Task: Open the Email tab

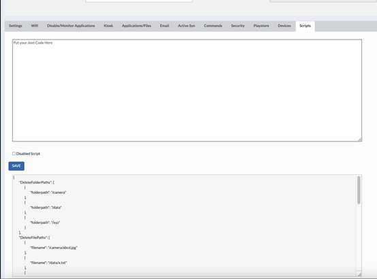Action: point(165,26)
